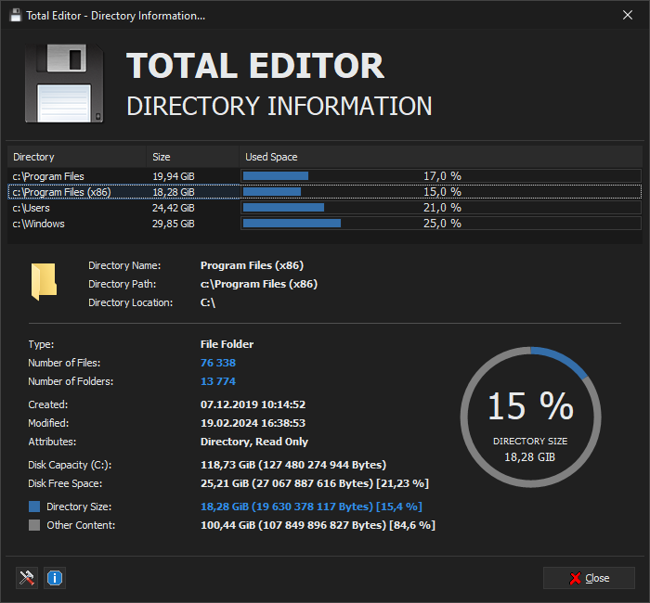The height and width of the screenshot is (603, 650).
Task: Click the floppy disk logo image
Action: point(64,83)
